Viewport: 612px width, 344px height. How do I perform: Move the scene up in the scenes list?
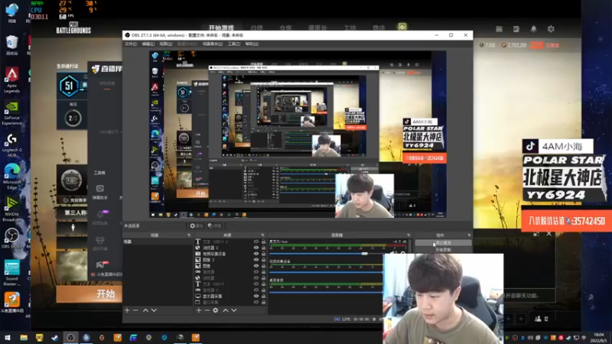pyautogui.click(x=145, y=310)
